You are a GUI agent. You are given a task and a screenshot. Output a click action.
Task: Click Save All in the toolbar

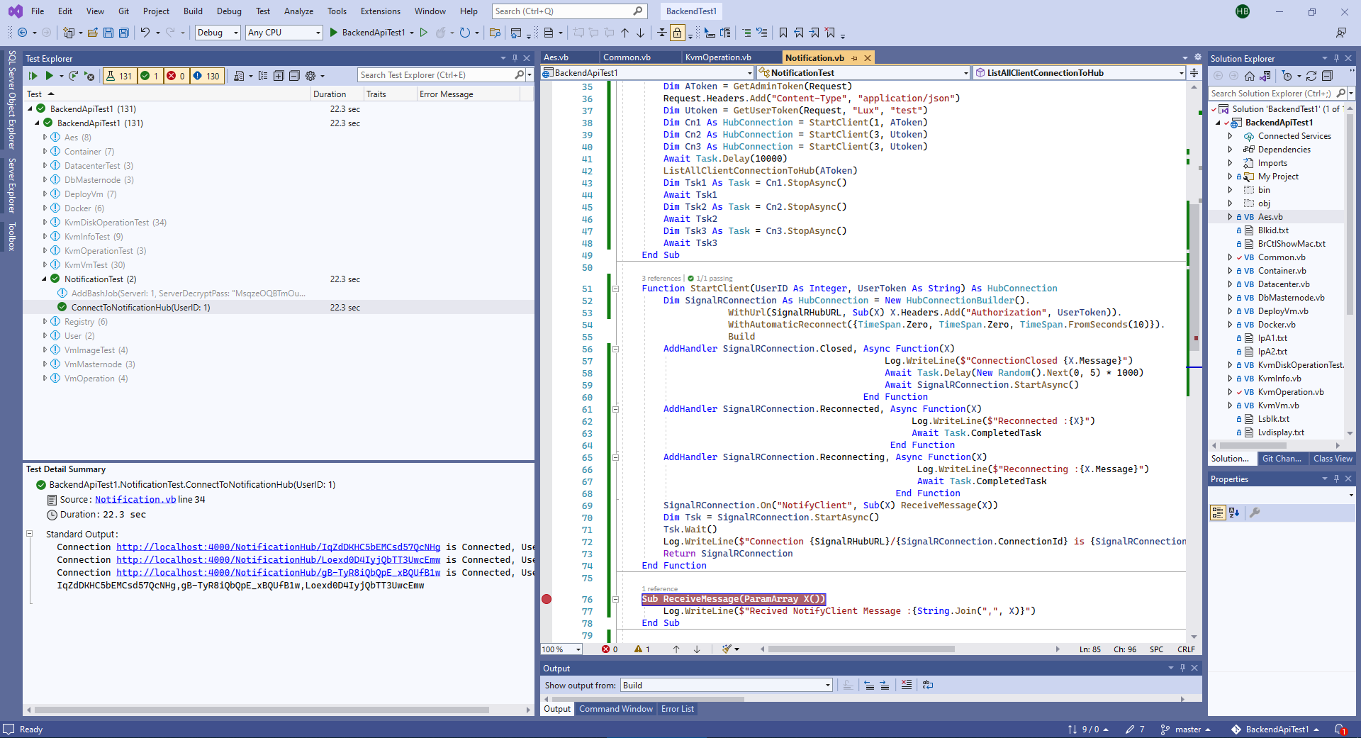124,33
